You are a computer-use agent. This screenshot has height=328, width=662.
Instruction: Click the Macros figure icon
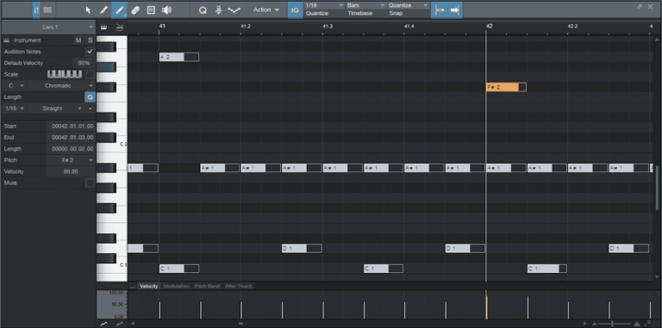coord(218,10)
